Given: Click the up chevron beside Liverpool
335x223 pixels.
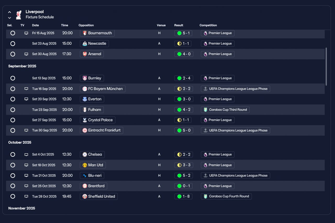Looking at the screenshot, I should (x=9, y=12).
